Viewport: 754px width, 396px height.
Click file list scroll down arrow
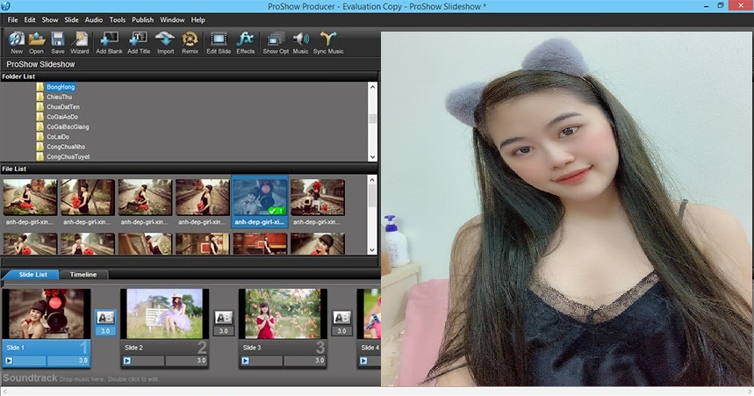(372, 249)
